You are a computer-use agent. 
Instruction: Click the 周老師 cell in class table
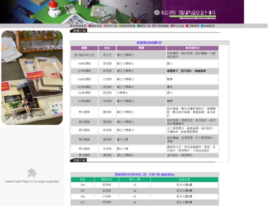(107, 202)
